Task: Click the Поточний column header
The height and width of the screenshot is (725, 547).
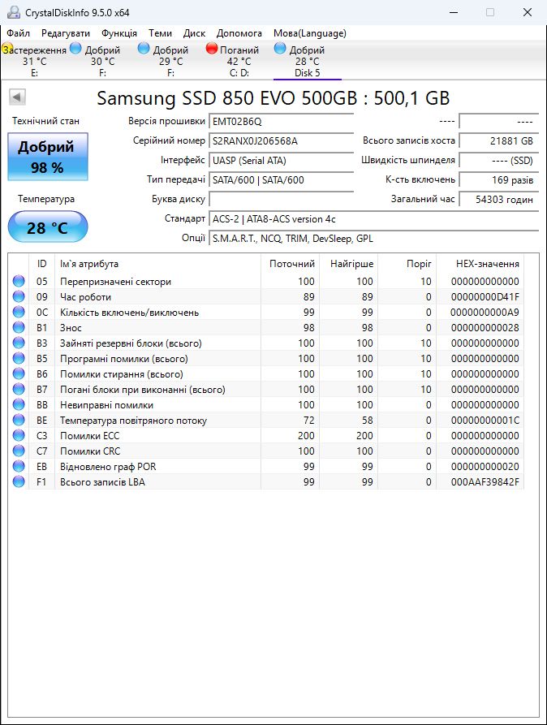Action: (291, 264)
